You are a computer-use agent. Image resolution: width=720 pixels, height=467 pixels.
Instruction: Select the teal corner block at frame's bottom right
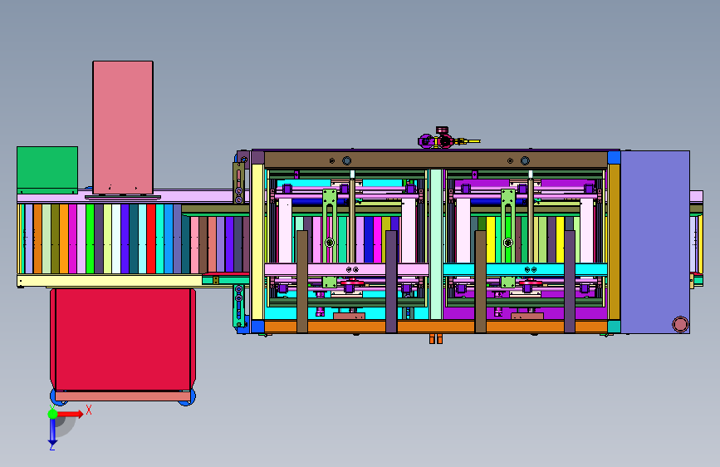614,327
